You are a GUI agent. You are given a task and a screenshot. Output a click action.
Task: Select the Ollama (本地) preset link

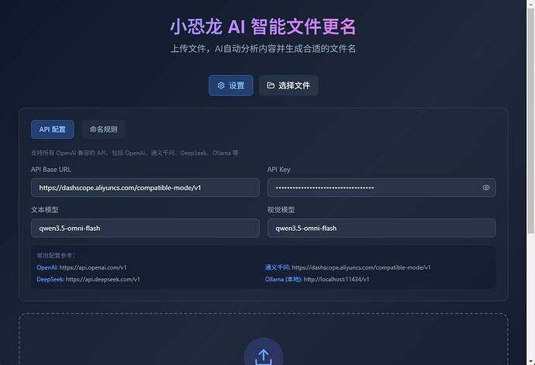click(x=283, y=279)
